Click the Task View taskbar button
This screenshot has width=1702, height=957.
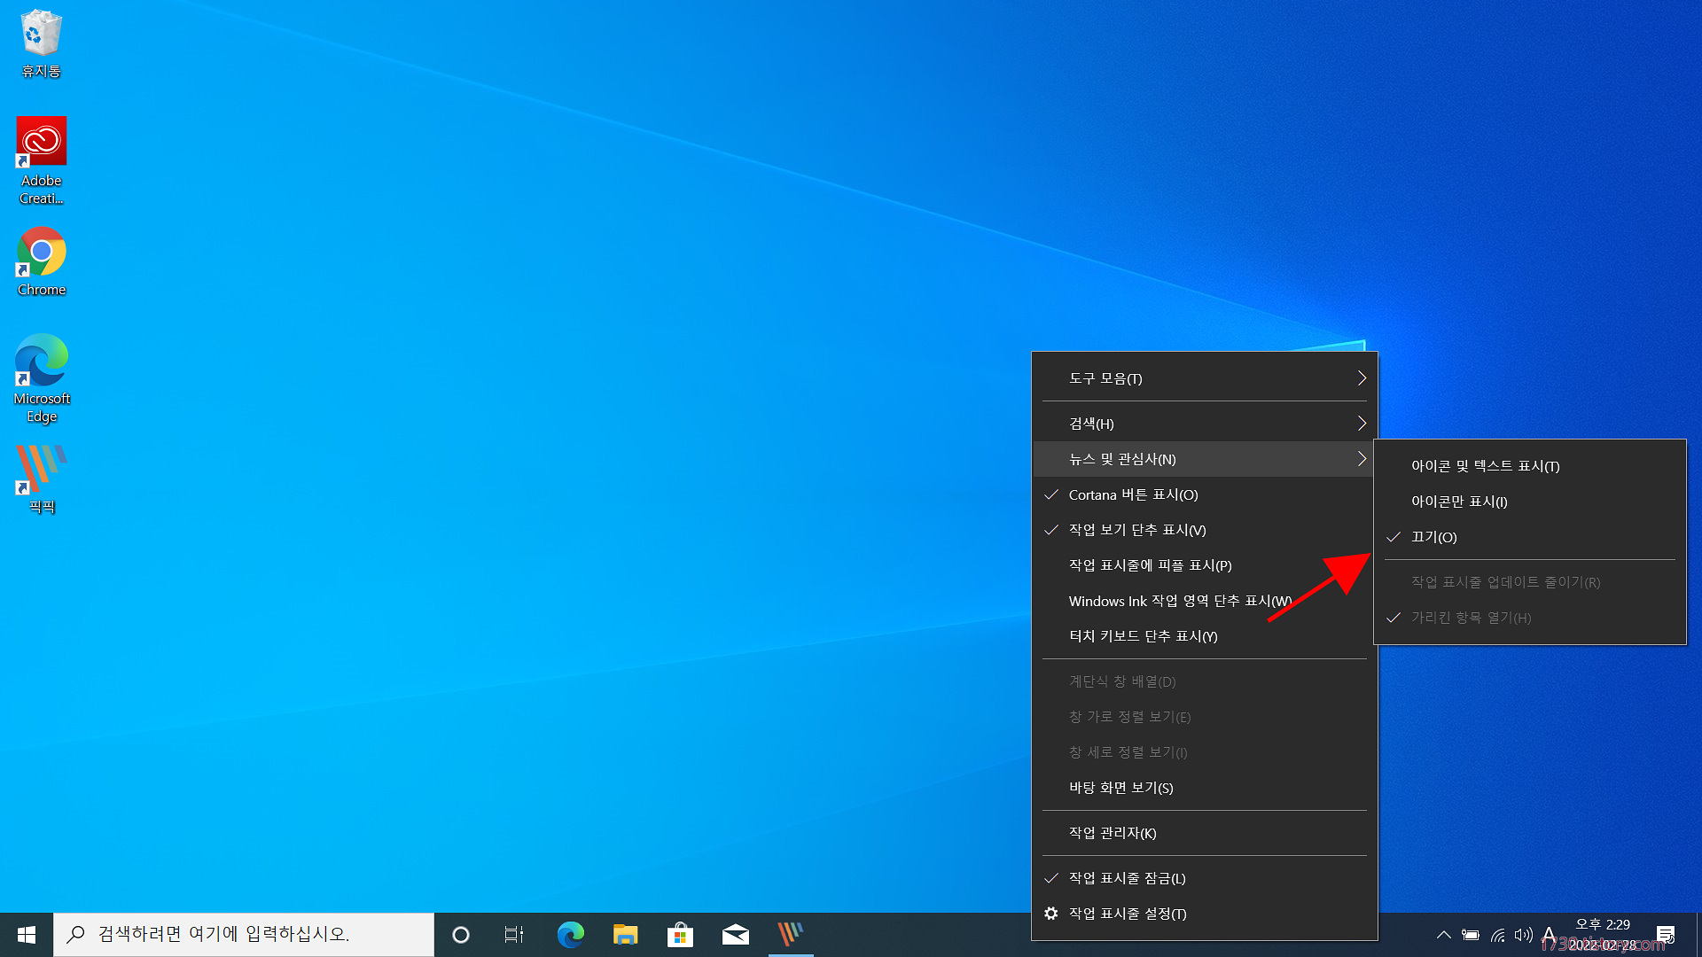pyautogui.click(x=514, y=934)
